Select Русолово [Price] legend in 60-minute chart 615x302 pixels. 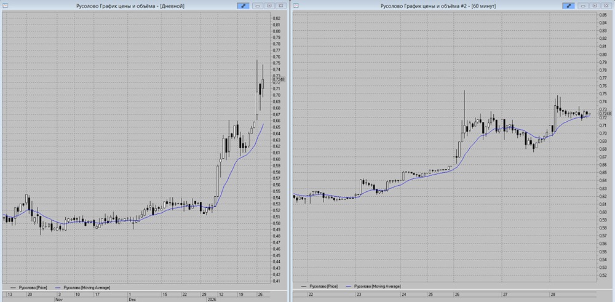(x=322, y=287)
